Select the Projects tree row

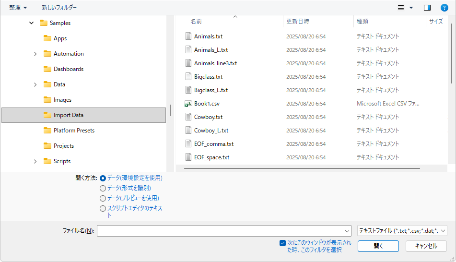(84, 146)
